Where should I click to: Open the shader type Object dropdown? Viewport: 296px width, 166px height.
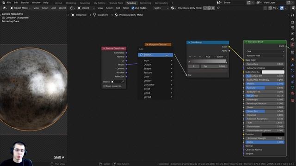[x=86, y=8]
